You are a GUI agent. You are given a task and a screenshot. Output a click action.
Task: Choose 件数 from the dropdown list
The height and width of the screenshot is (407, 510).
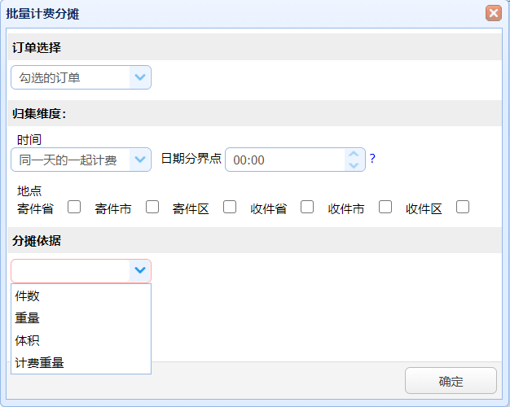coord(81,295)
